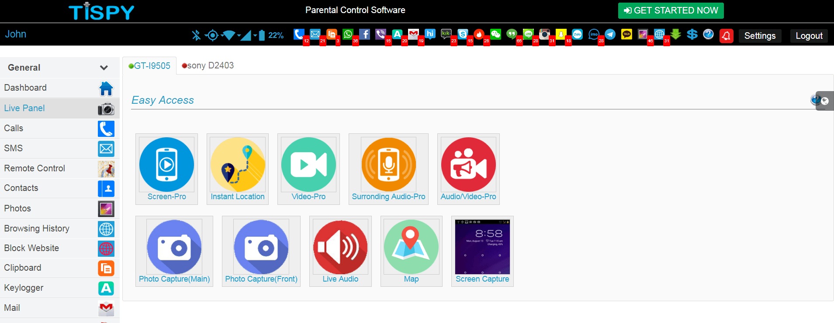Open WhatsApp logs from top toolbar

(x=348, y=34)
